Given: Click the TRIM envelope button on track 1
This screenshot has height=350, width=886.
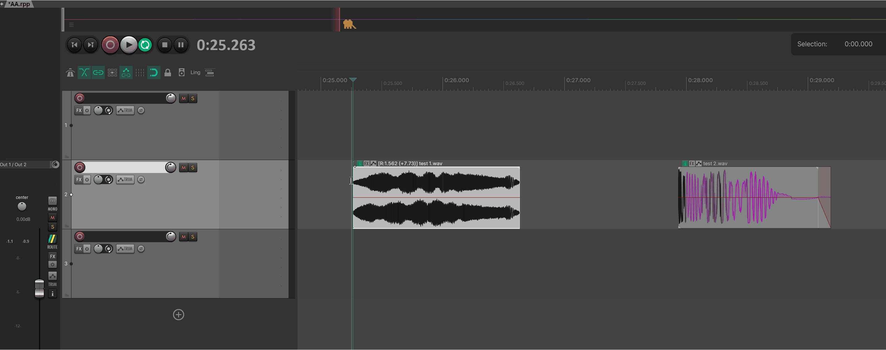Looking at the screenshot, I should point(125,111).
